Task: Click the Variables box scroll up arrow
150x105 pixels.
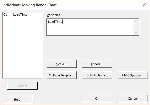Action: tap(136, 22)
